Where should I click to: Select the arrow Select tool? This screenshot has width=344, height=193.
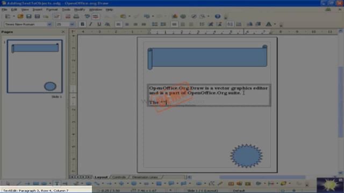[x=8, y=183]
